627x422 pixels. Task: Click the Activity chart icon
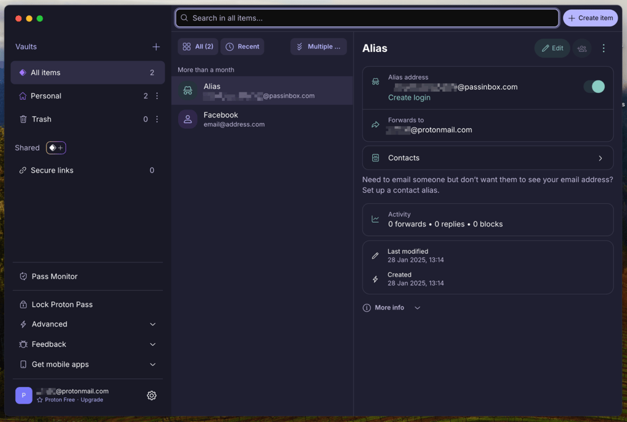[375, 219]
